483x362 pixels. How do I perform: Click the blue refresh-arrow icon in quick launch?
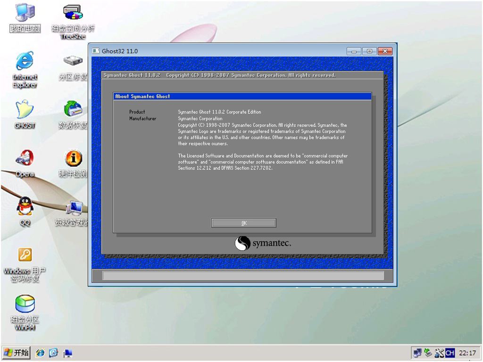(54, 353)
